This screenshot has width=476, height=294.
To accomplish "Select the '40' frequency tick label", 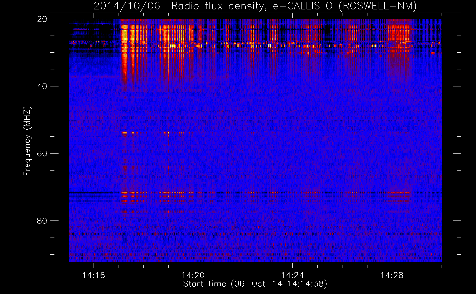I will [42, 86].
